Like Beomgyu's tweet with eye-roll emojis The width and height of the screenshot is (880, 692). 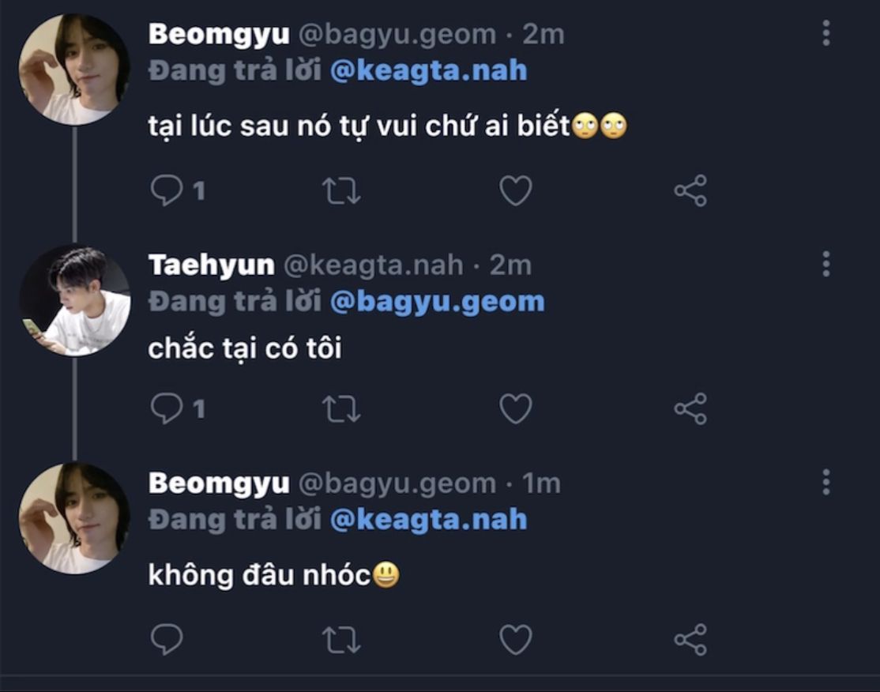[x=516, y=191]
